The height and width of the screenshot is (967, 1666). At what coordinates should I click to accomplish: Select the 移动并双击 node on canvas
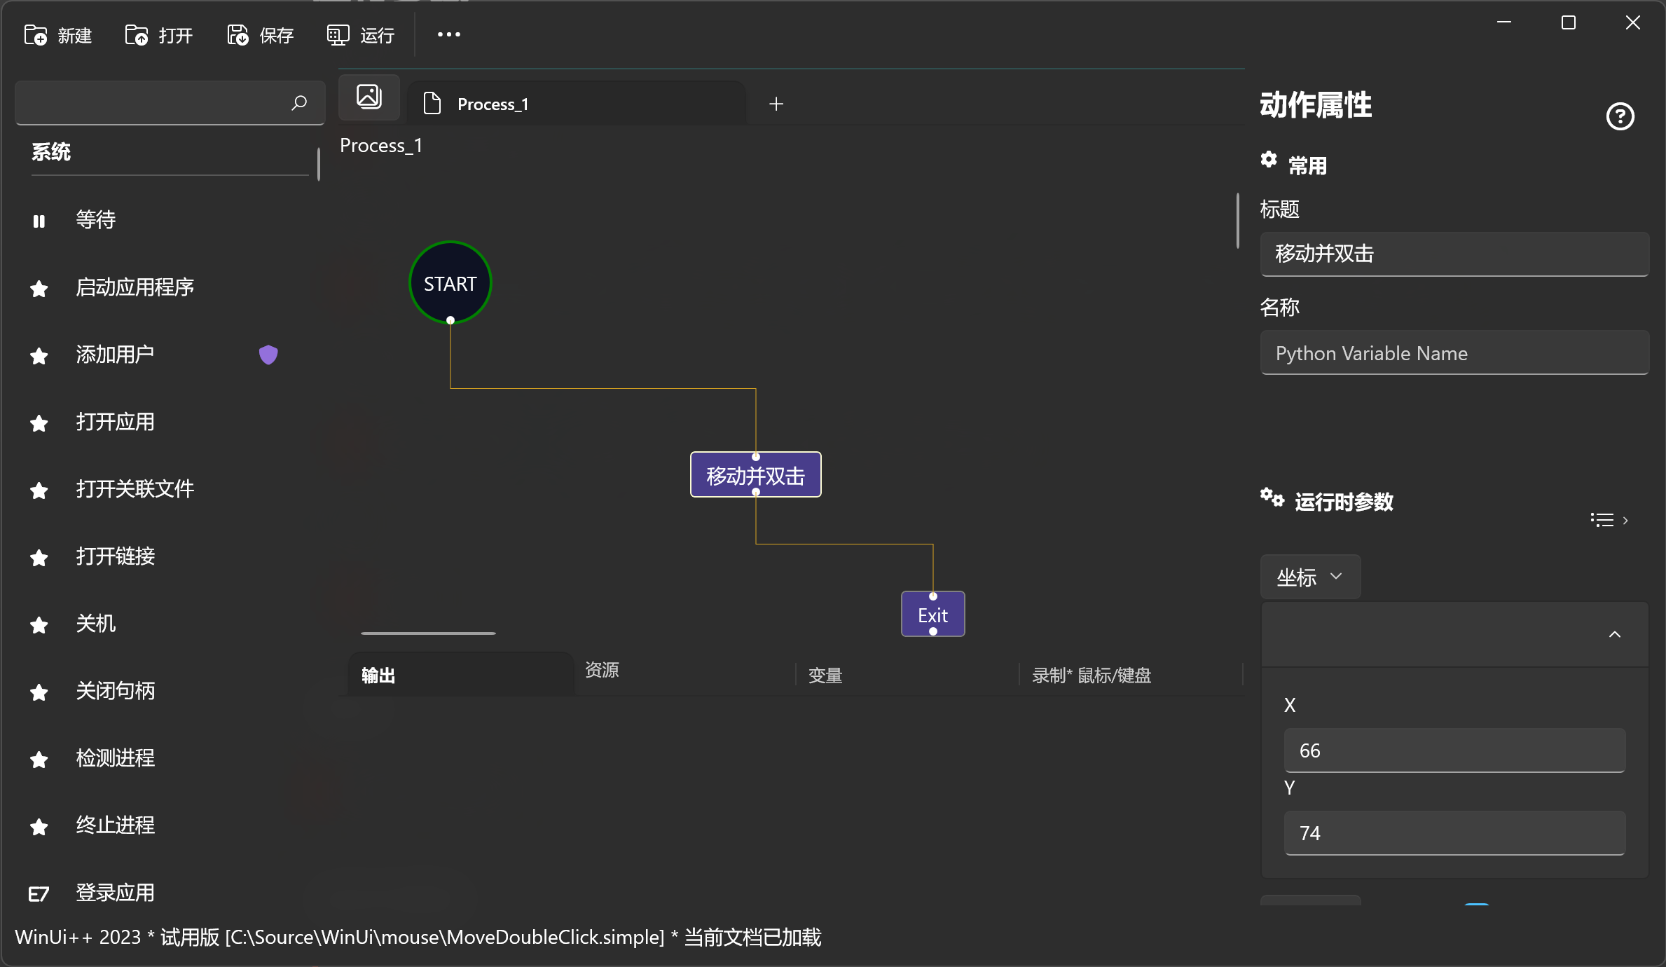click(x=755, y=476)
